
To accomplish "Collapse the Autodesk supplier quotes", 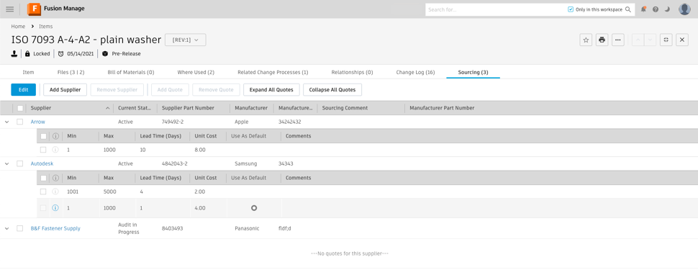I will (x=6, y=163).
